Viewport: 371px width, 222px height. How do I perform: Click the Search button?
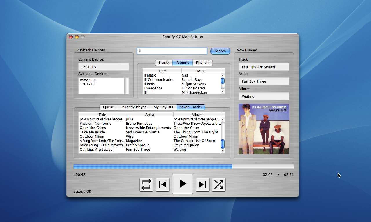click(x=220, y=51)
